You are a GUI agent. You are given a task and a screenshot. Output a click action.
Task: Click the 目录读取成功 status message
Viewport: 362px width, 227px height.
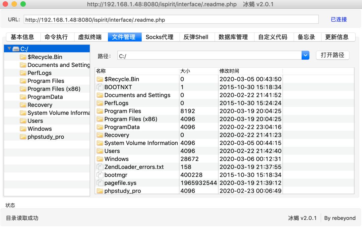(22, 218)
